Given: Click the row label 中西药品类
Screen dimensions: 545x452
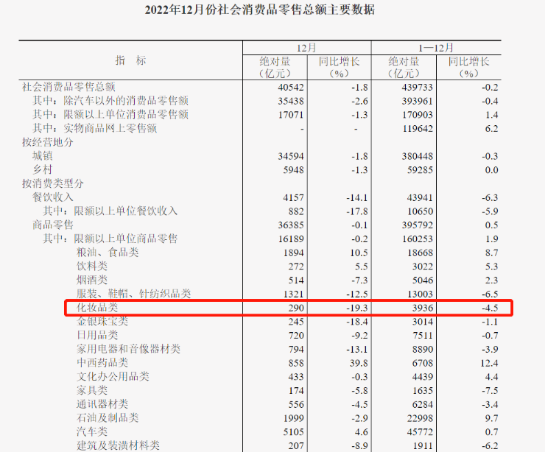Looking at the screenshot, I should 102,362.
